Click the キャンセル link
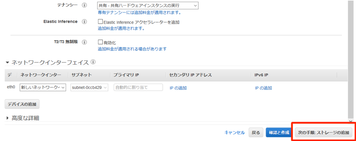 point(235,133)
